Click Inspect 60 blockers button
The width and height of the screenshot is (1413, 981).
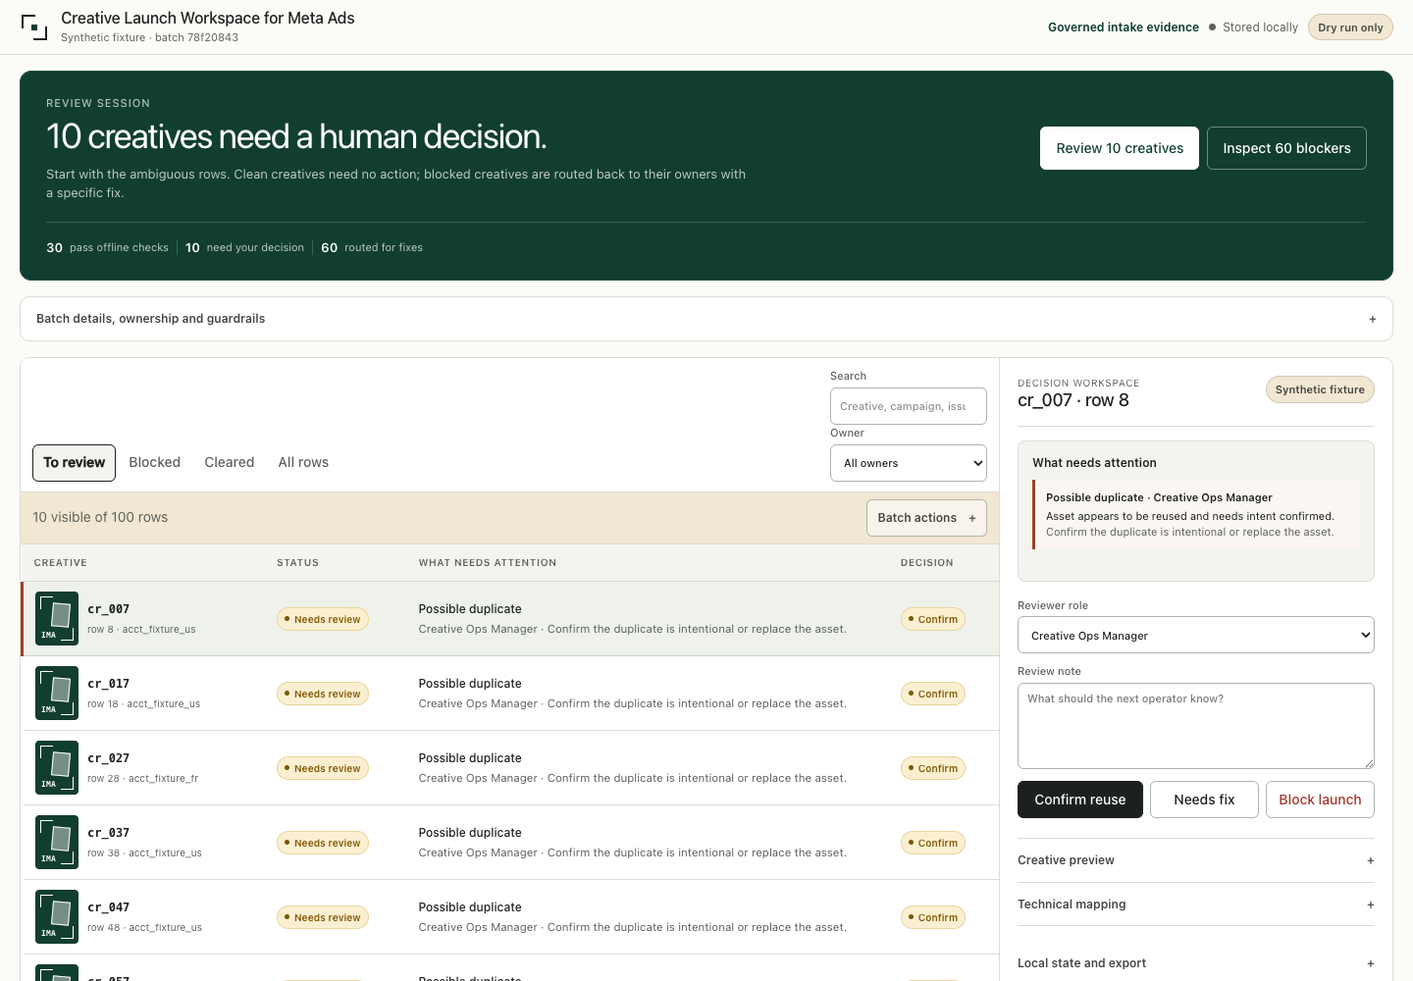click(x=1286, y=148)
